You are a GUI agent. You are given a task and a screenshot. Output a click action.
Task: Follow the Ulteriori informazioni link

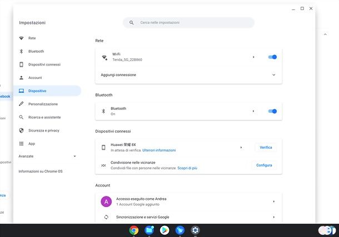point(159,150)
